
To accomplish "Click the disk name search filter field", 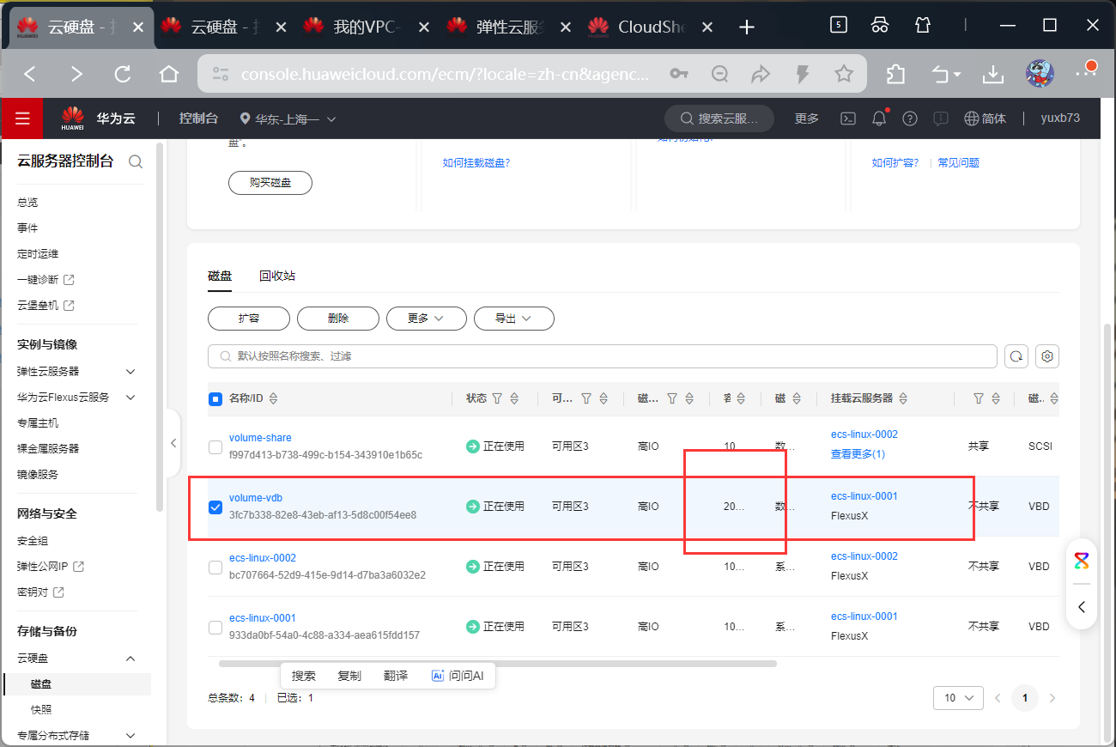I will 603,356.
